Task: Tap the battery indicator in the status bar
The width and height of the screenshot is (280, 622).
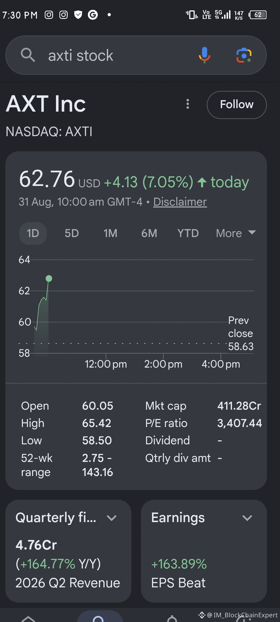Action: coord(257,15)
